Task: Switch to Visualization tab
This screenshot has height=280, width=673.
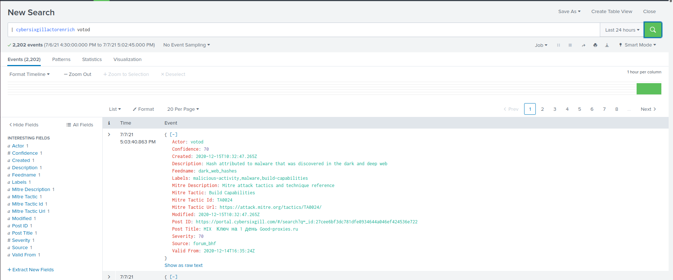Action: (x=127, y=59)
